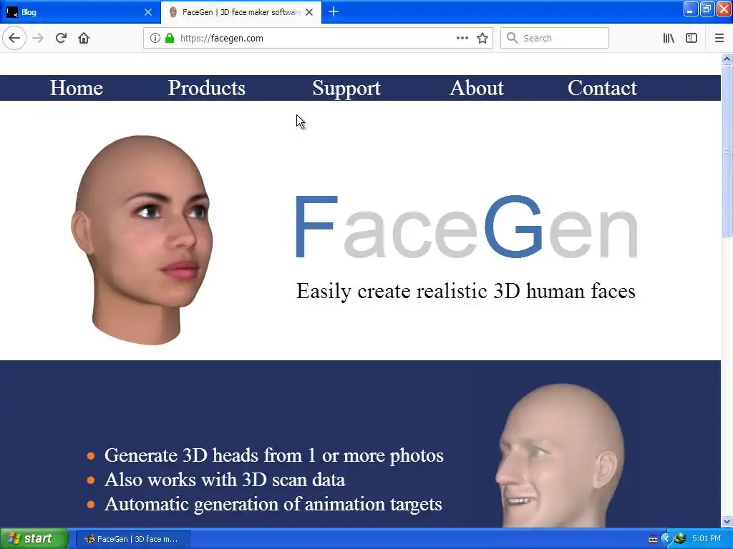Open the Home page from navigation bar
The width and height of the screenshot is (733, 549).
pyautogui.click(x=76, y=88)
